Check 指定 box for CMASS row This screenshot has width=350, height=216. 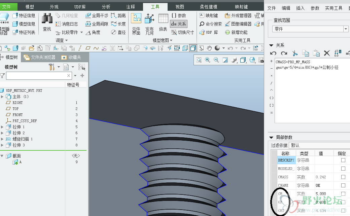(343, 177)
